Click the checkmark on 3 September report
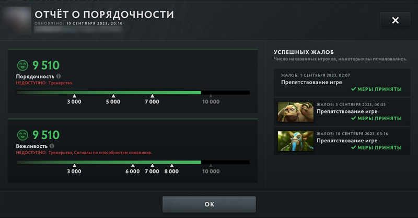The width and height of the screenshot is (418, 218). point(354,118)
